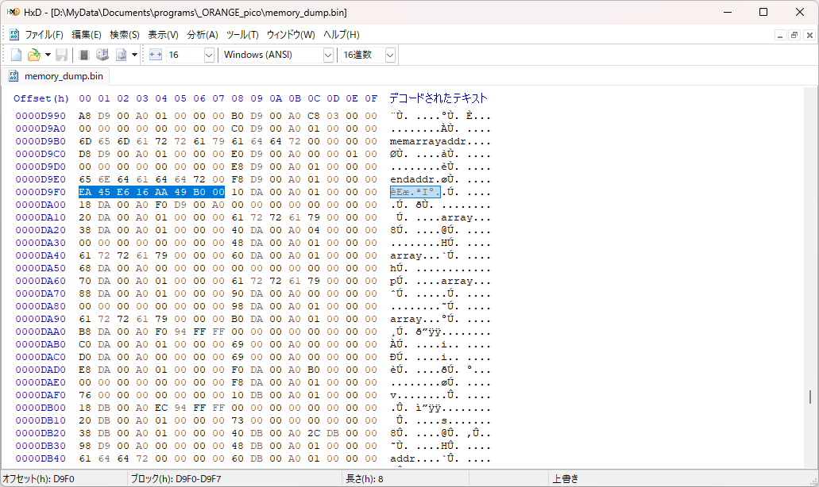
Task: Click status bar 上書き mode indicator
Action: [566, 478]
